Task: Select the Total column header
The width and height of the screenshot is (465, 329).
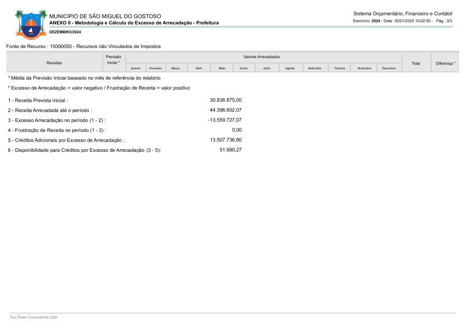Action: click(x=416, y=63)
